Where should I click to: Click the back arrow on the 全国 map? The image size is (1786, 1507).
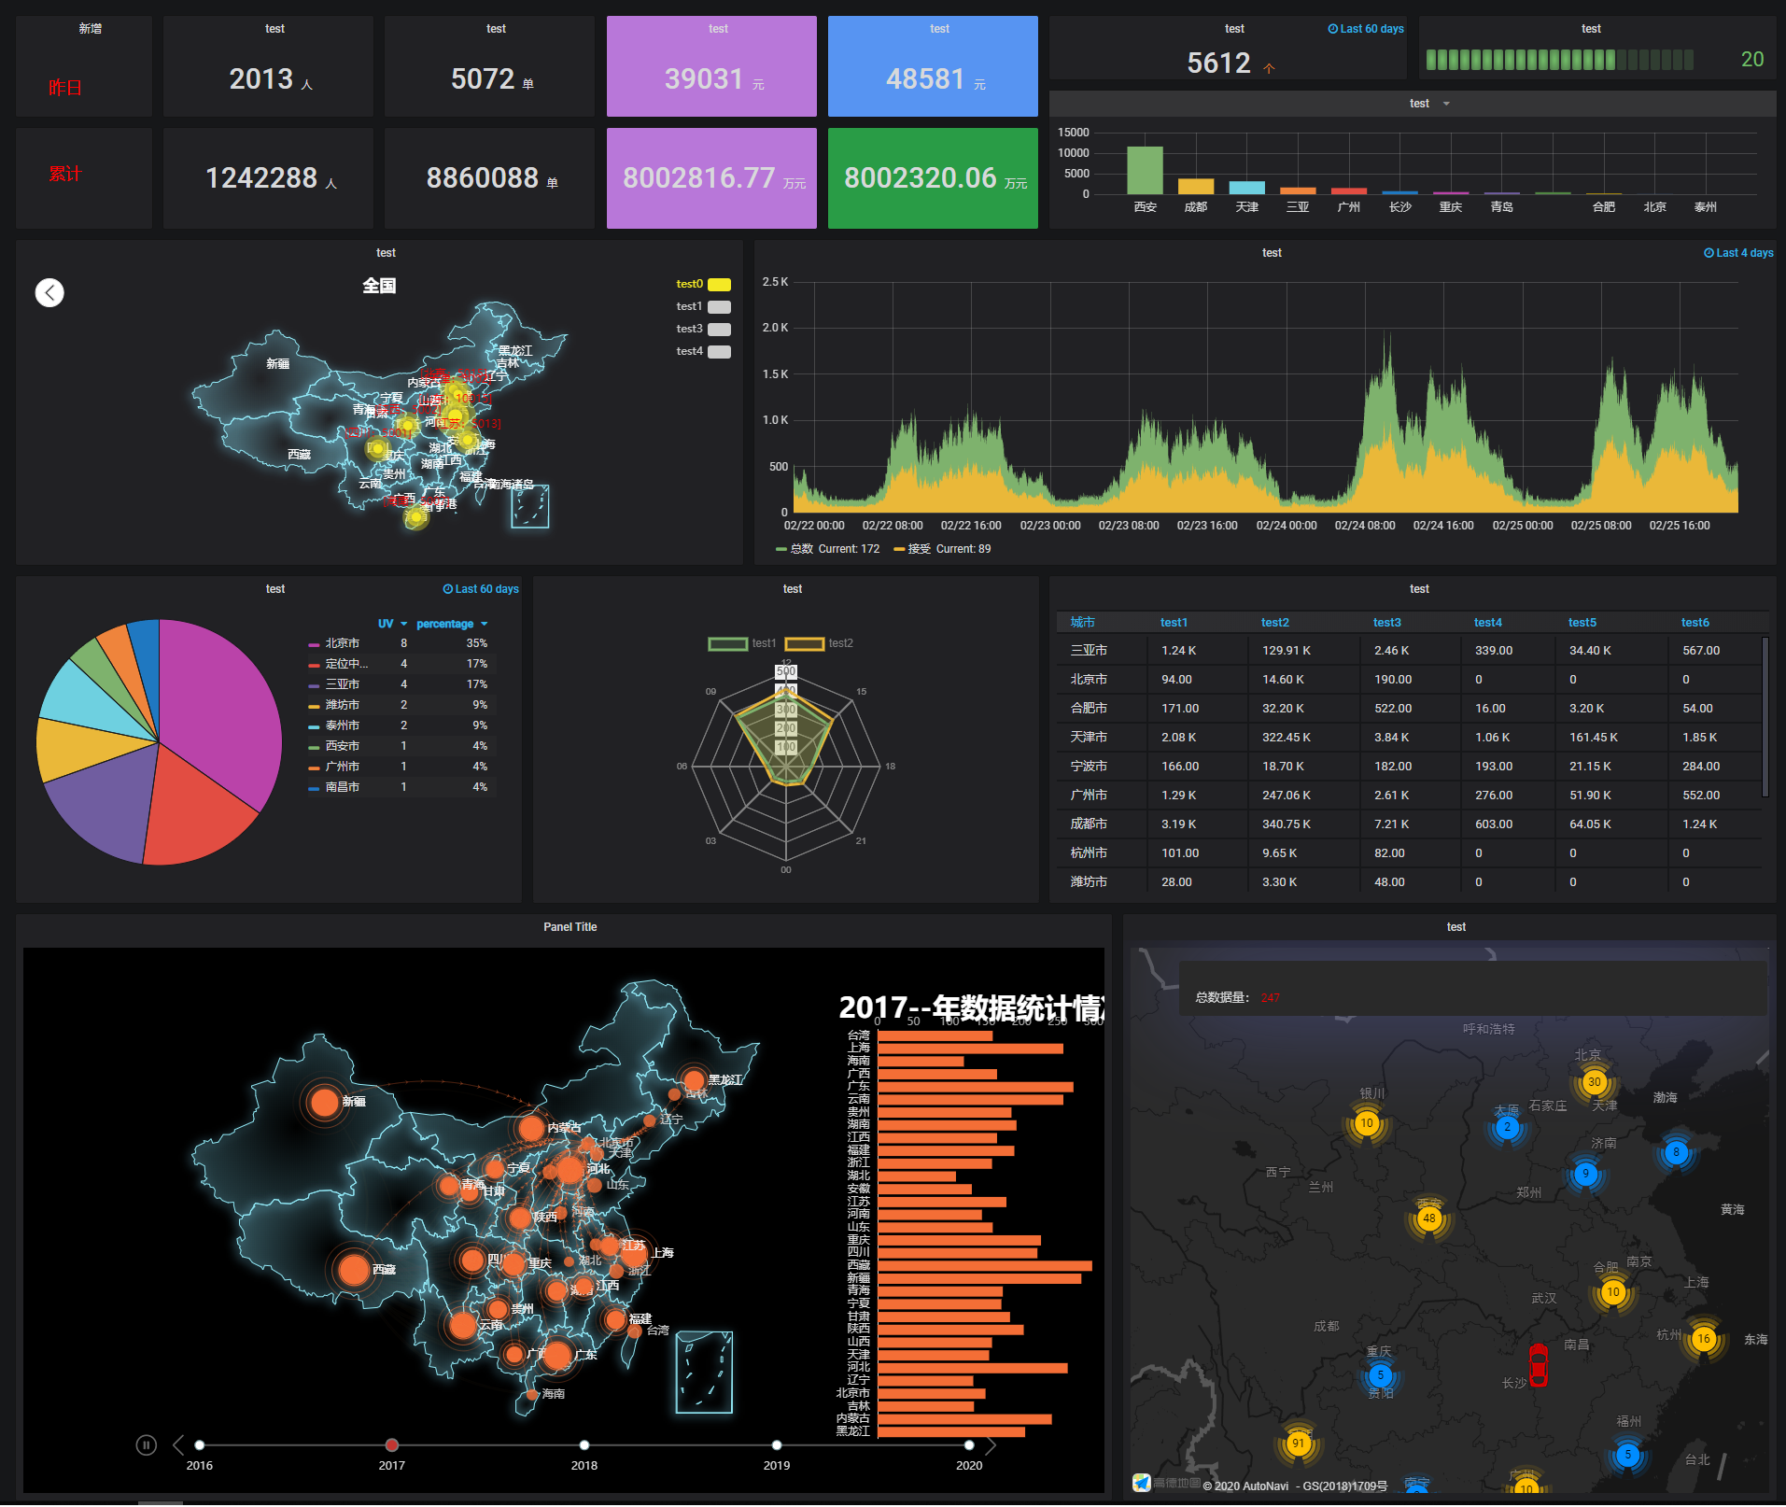coord(49,292)
